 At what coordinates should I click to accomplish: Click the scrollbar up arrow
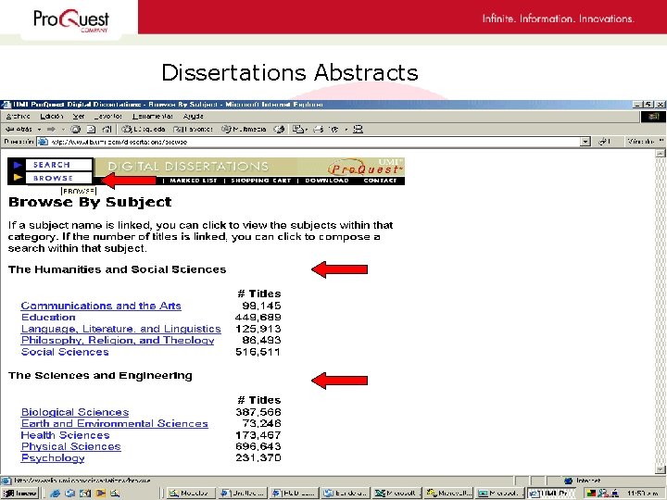[660, 154]
